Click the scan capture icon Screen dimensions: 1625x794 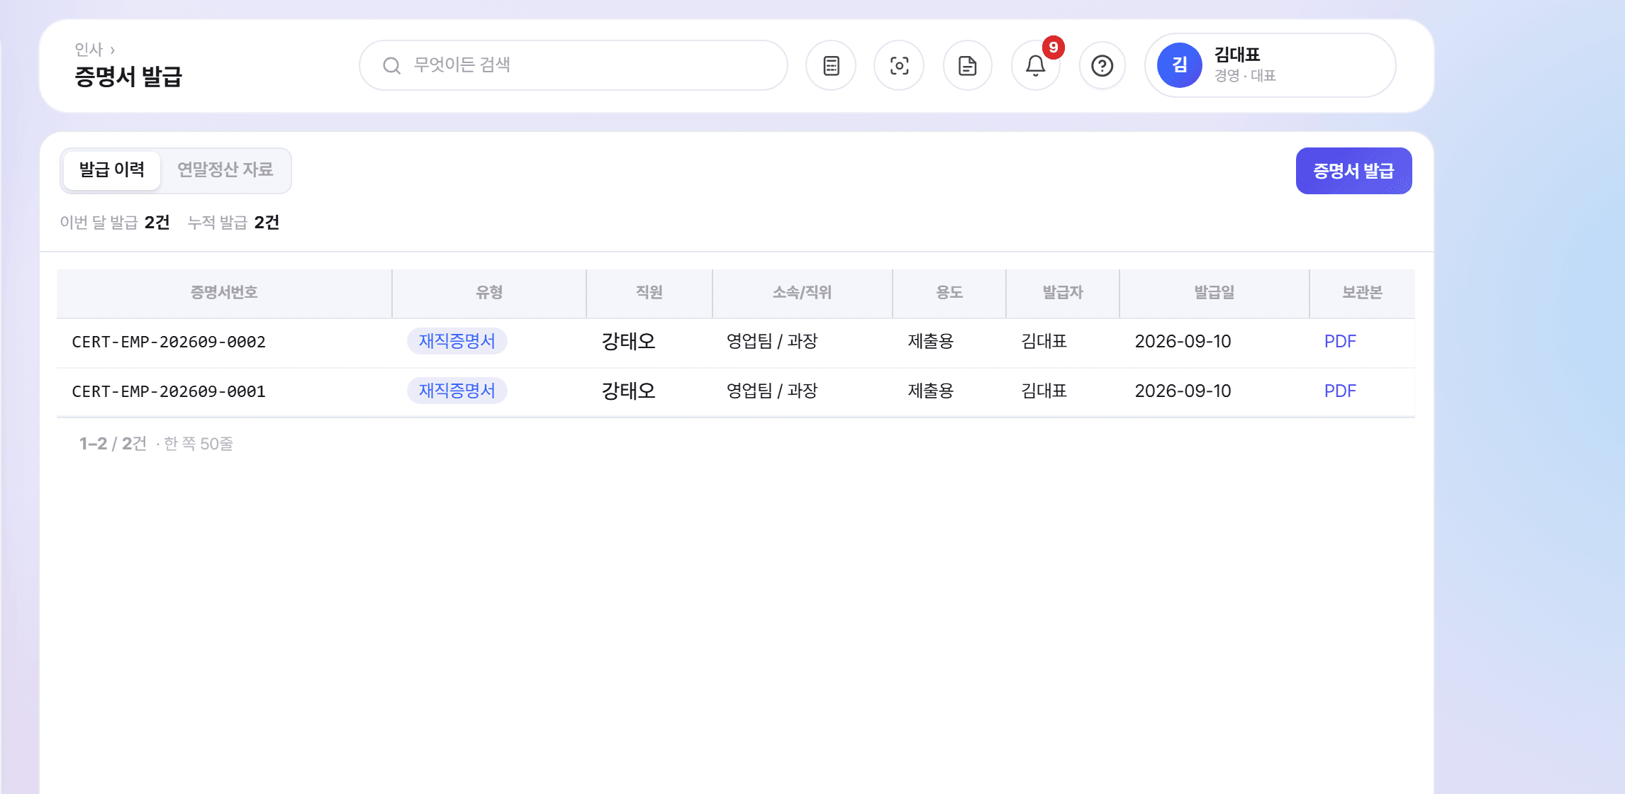point(899,66)
